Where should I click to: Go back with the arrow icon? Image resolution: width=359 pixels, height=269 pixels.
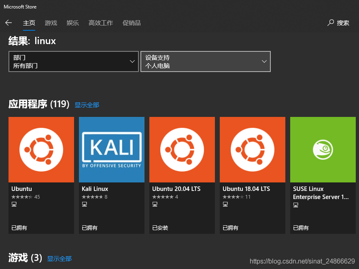(x=8, y=23)
